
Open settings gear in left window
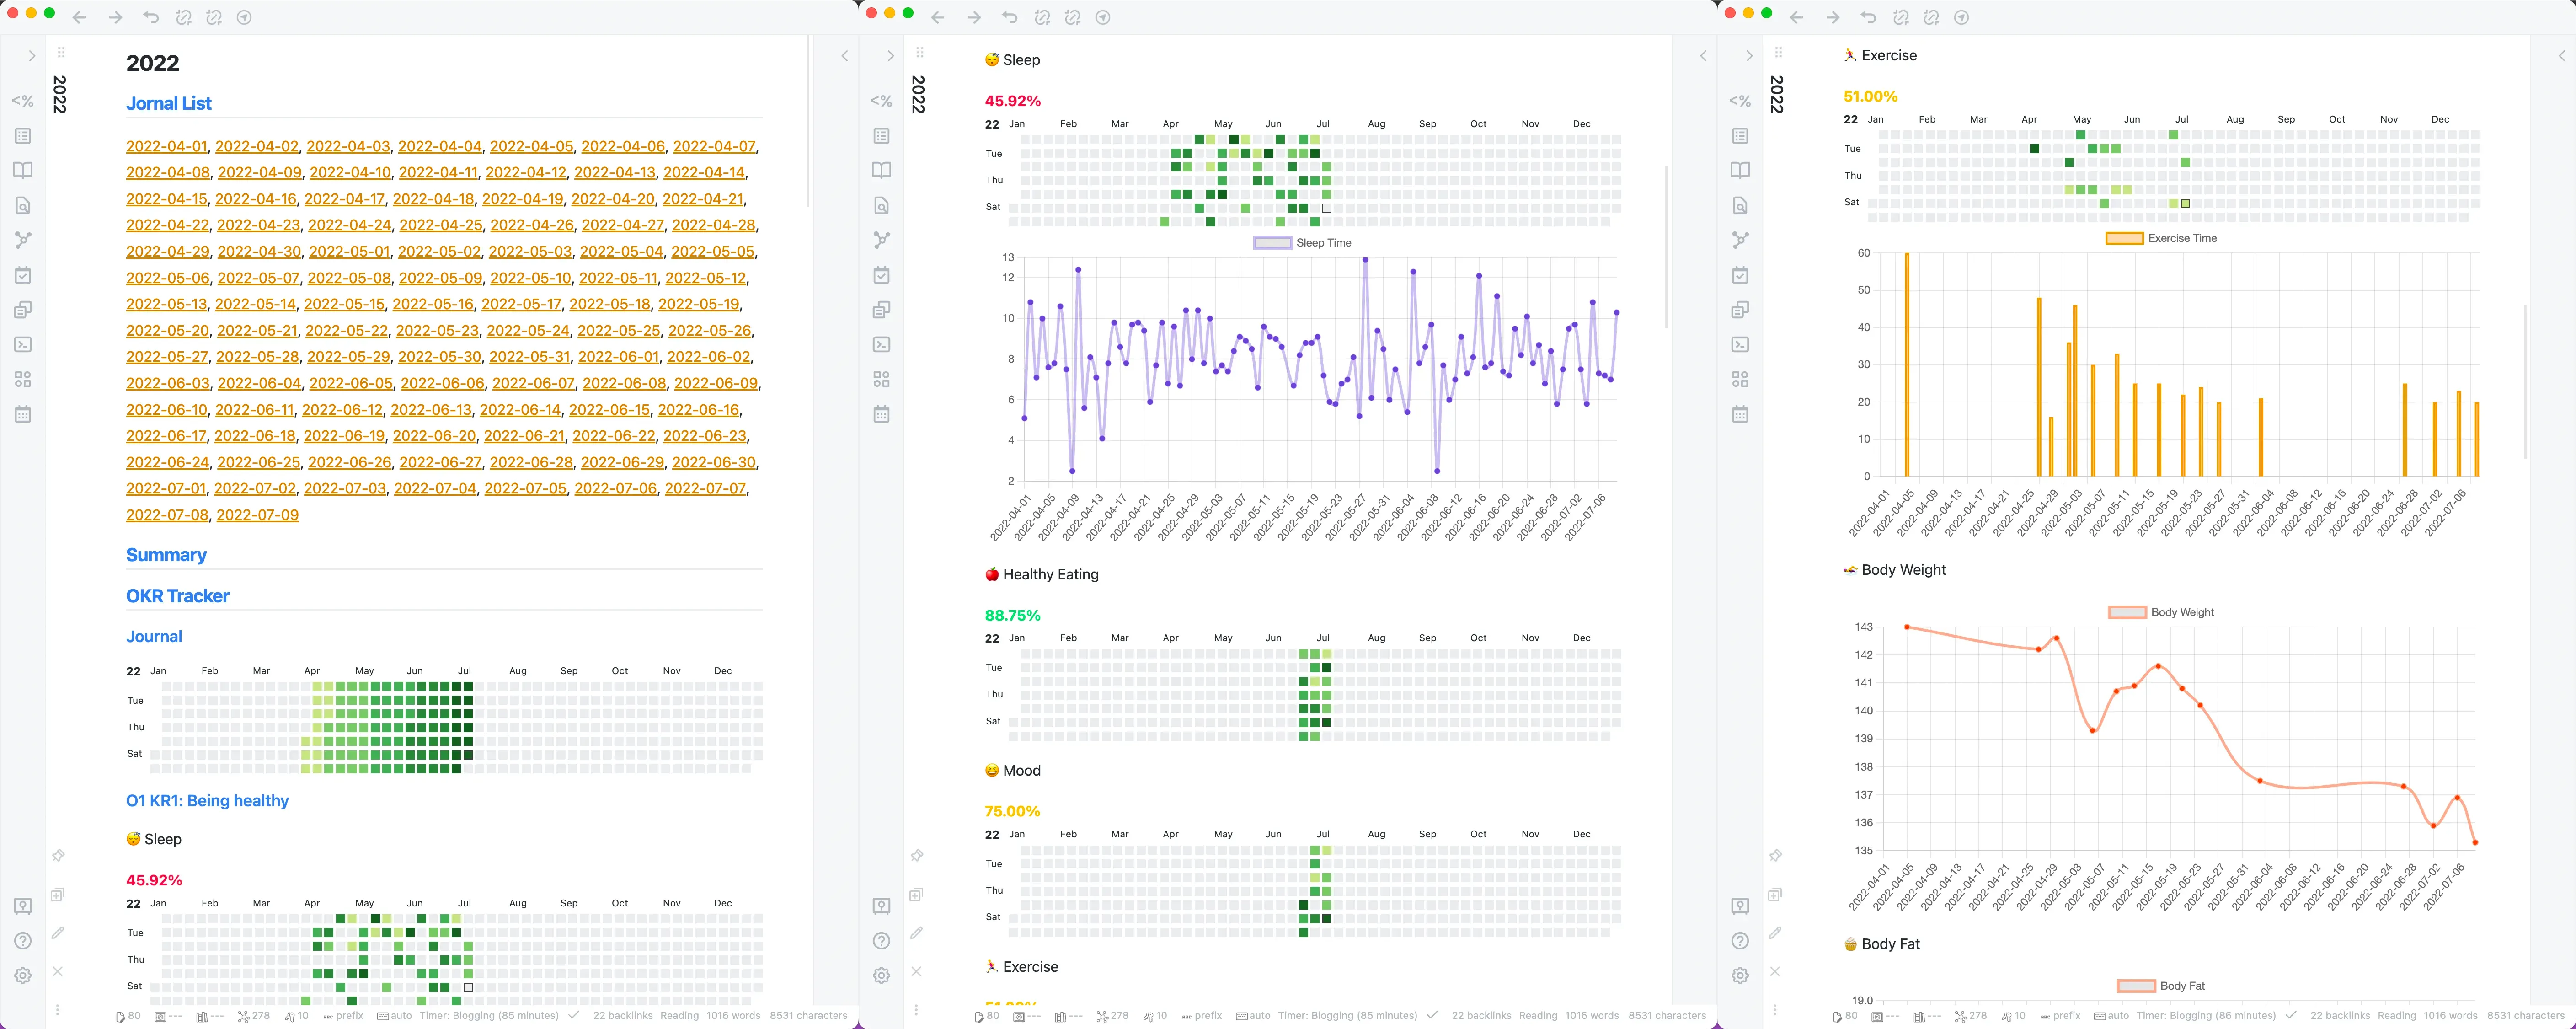tap(23, 975)
